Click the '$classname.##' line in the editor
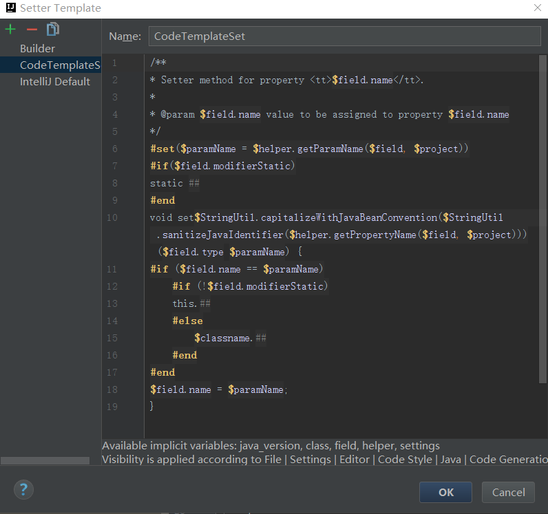 (230, 338)
